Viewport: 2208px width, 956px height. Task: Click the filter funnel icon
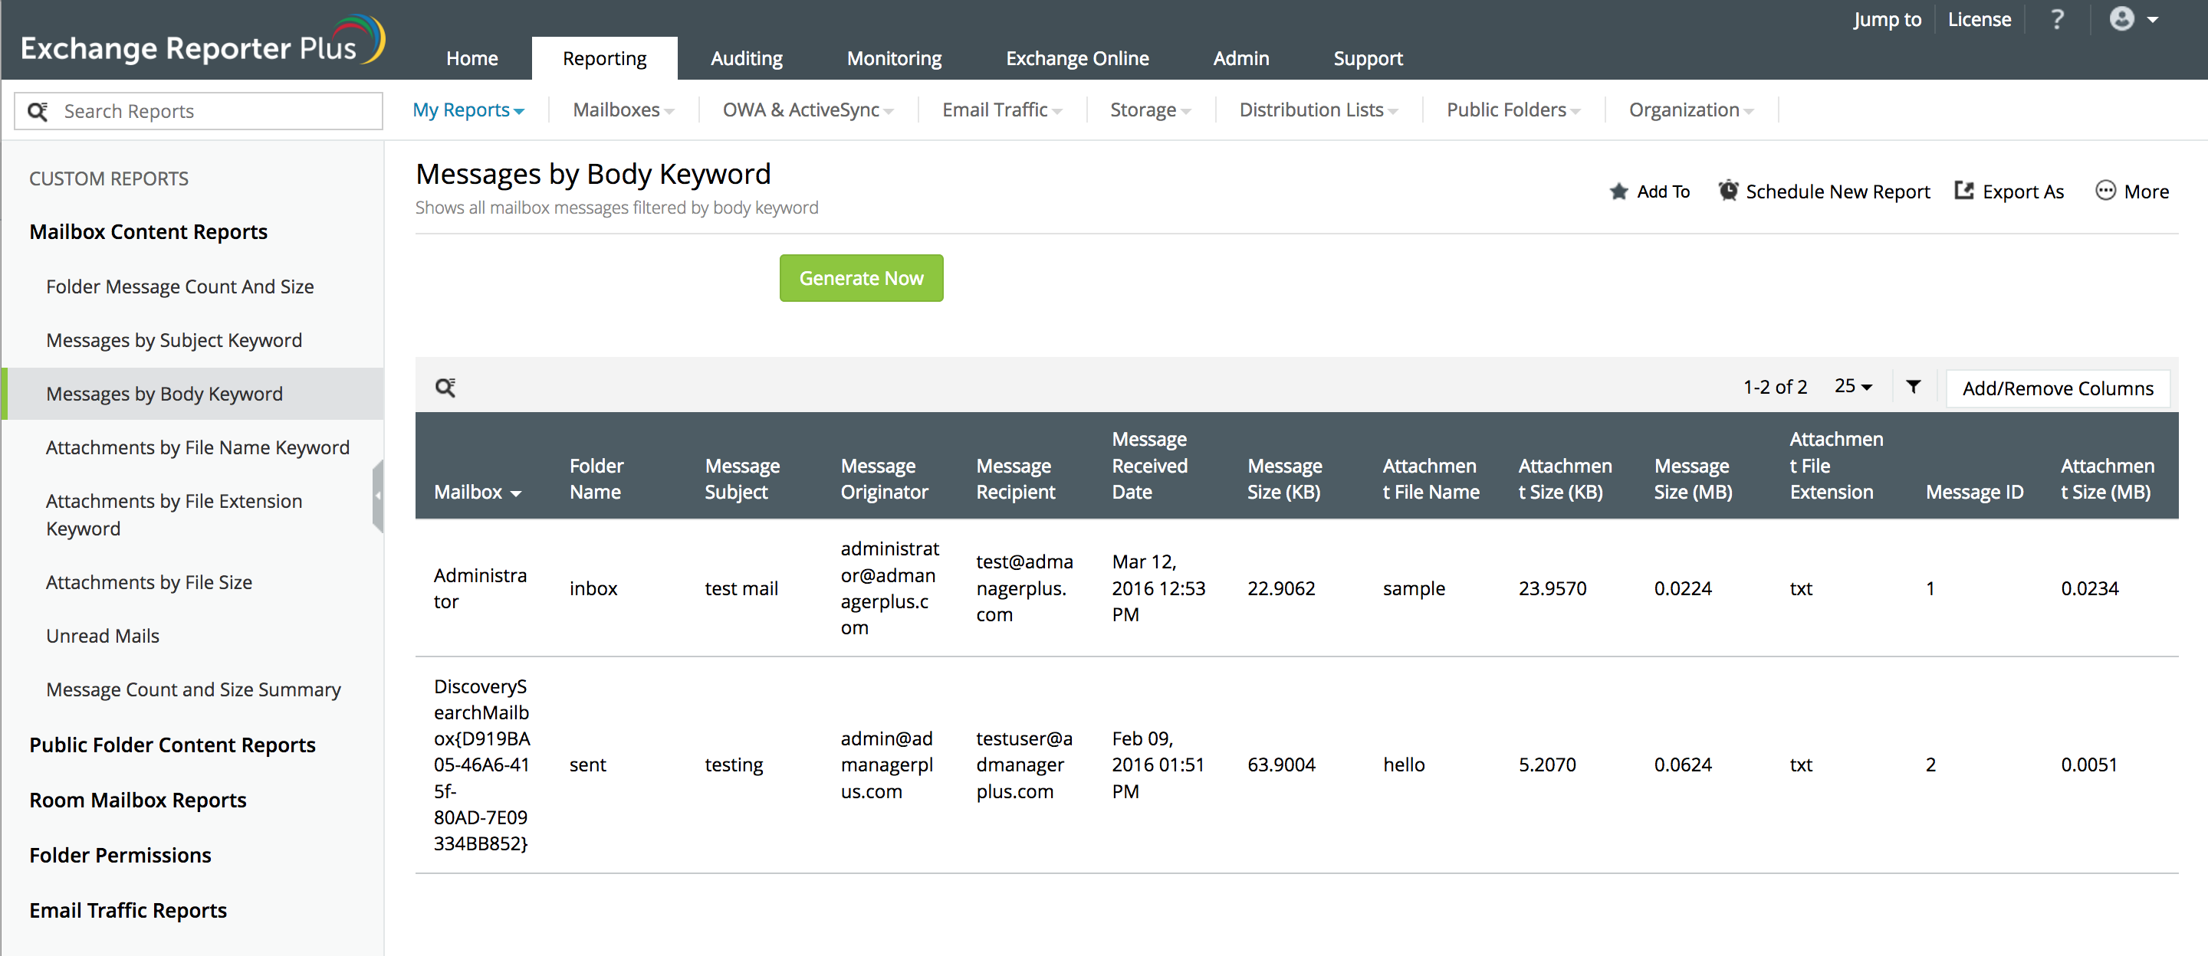click(1912, 386)
